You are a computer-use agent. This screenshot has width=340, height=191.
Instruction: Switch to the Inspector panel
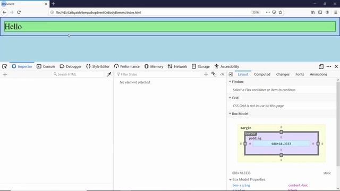22,66
